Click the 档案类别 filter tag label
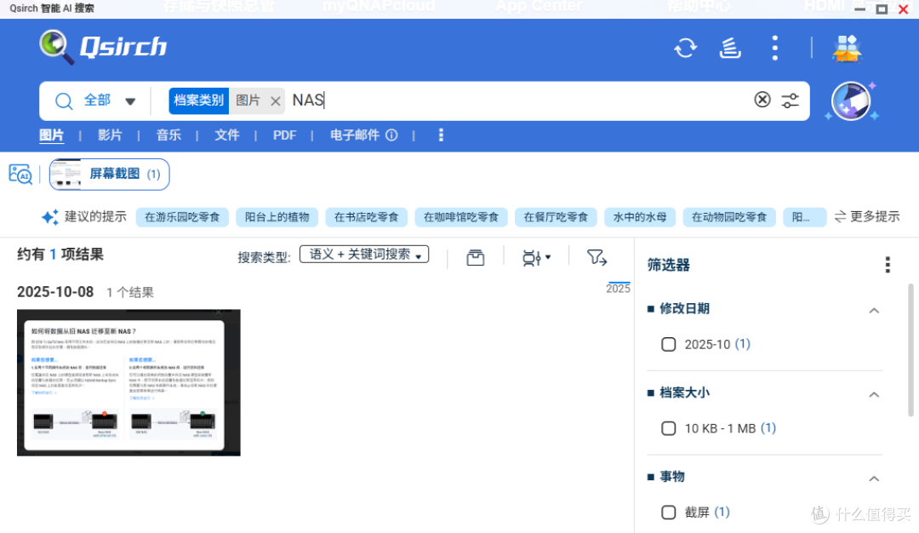This screenshot has height=533, width=919. (x=198, y=100)
